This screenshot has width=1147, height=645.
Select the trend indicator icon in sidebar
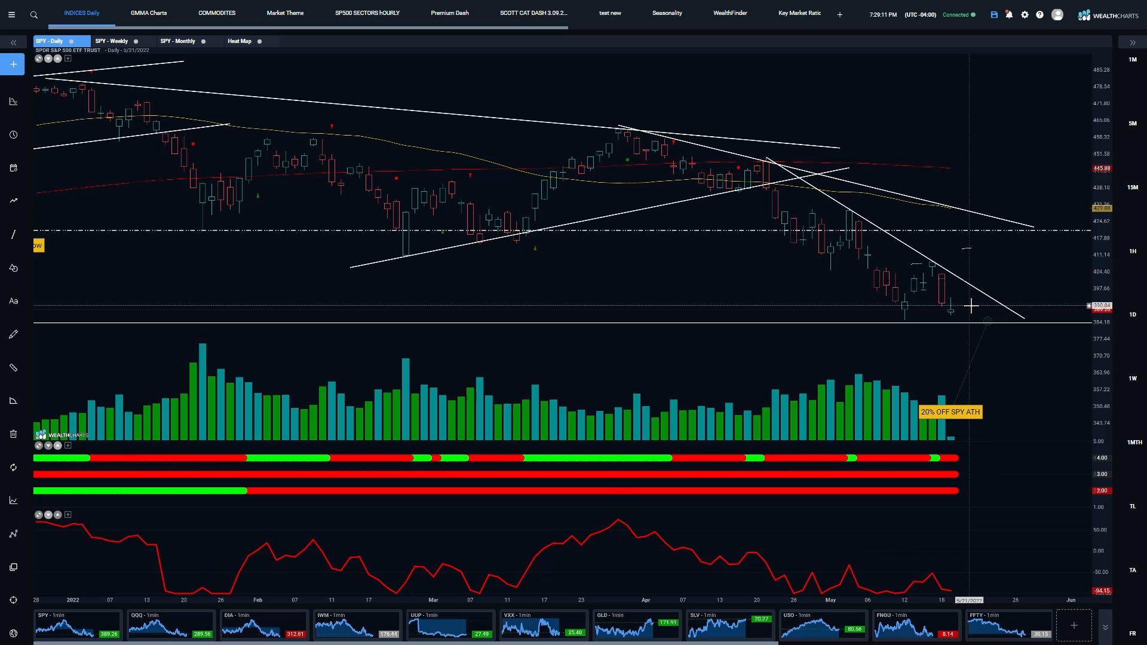[13, 201]
